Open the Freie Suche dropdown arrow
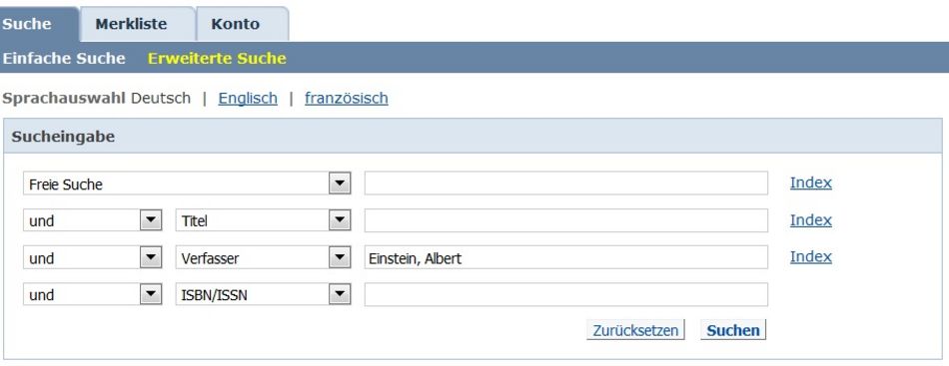Screen dimensions: 949x366 pyautogui.click(x=340, y=183)
